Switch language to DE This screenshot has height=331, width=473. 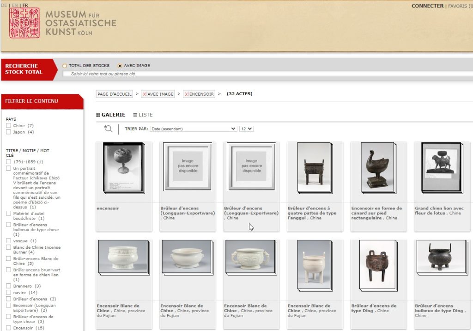coord(4,5)
